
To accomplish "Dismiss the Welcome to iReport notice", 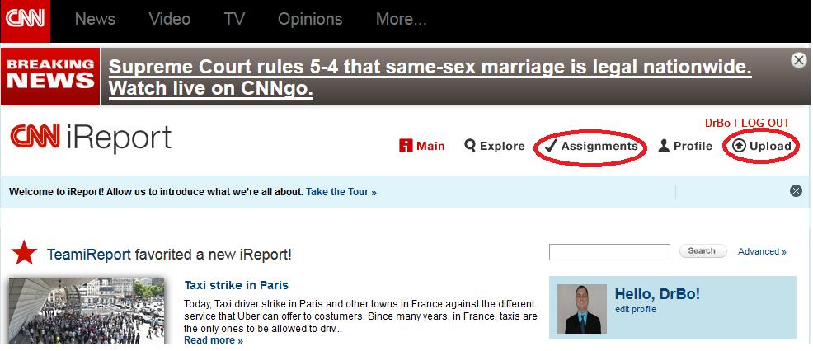I will click(796, 191).
